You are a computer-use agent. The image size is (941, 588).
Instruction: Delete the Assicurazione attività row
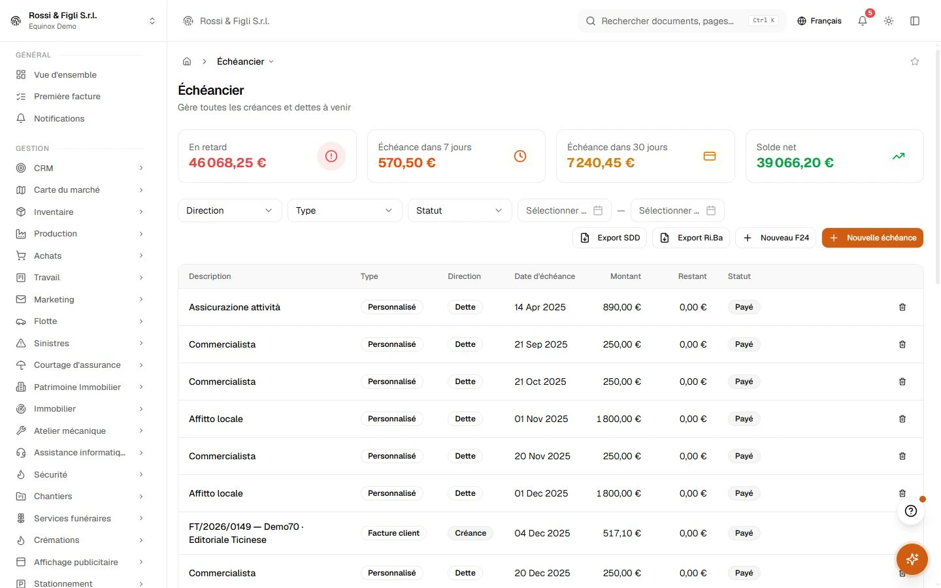pyautogui.click(x=902, y=307)
